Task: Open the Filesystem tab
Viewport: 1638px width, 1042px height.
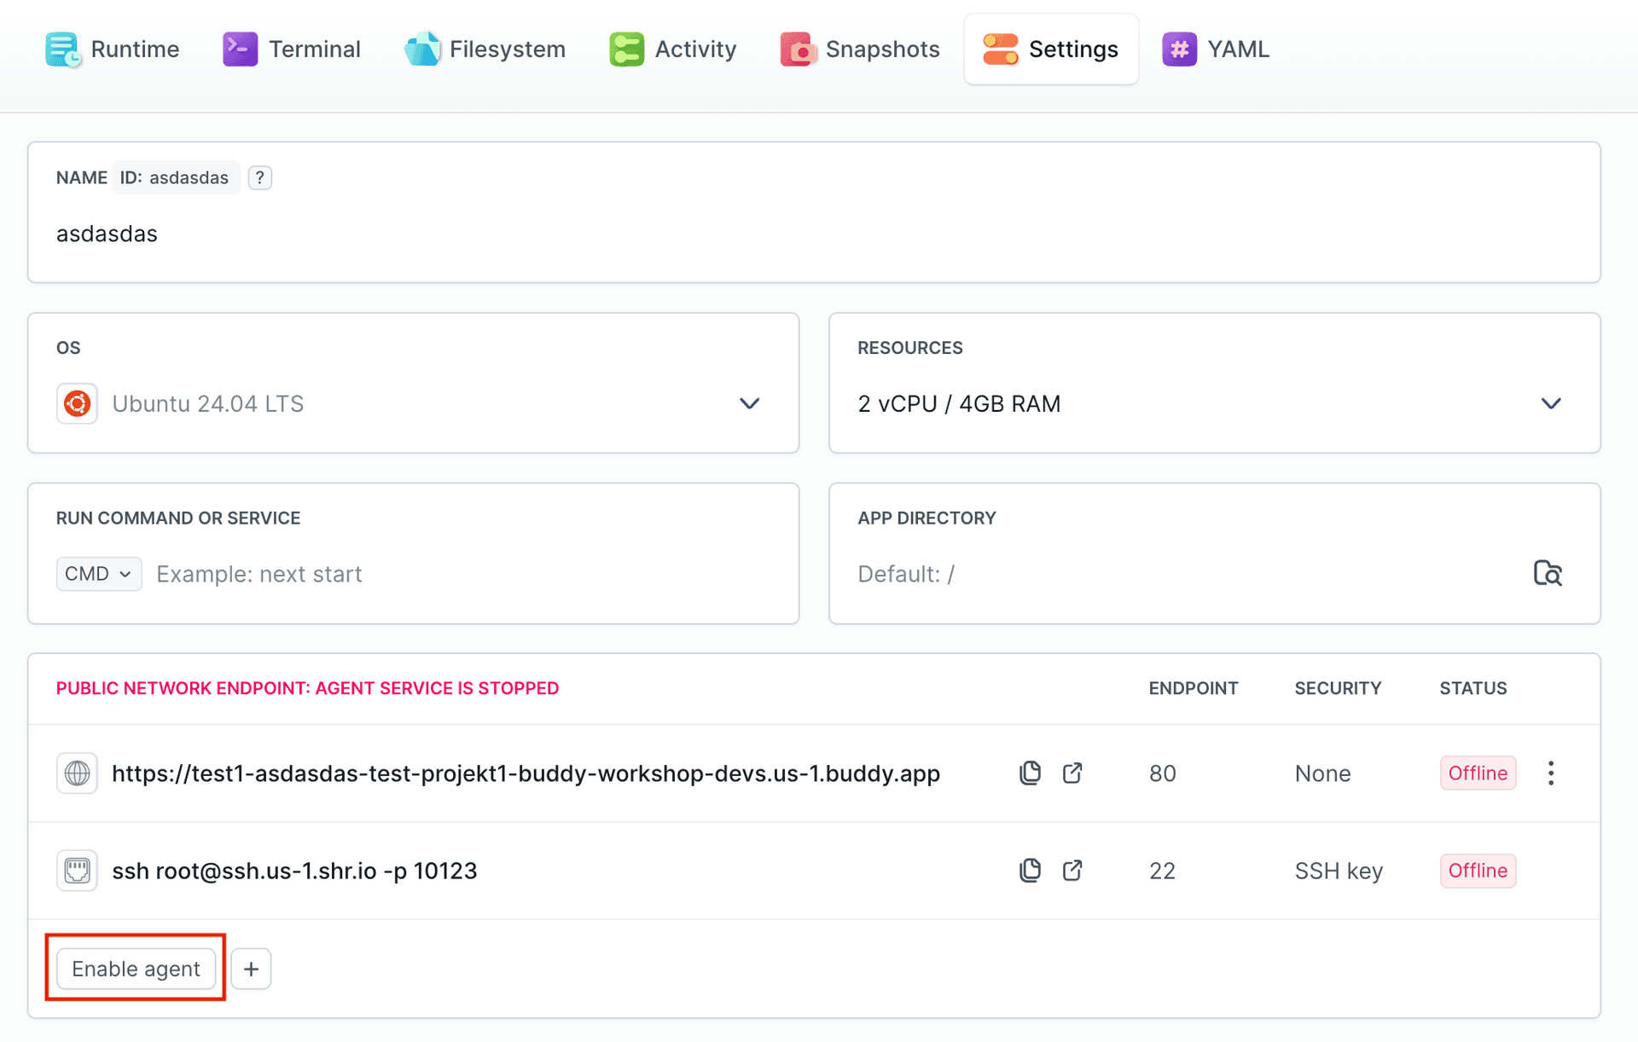Action: (x=485, y=49)
